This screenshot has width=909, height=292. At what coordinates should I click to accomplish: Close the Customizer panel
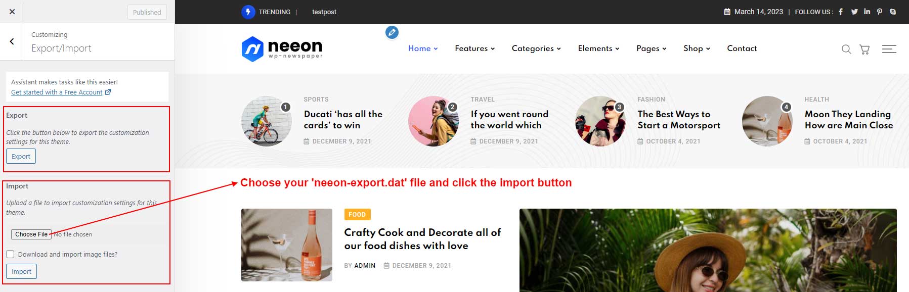[12, 12]
